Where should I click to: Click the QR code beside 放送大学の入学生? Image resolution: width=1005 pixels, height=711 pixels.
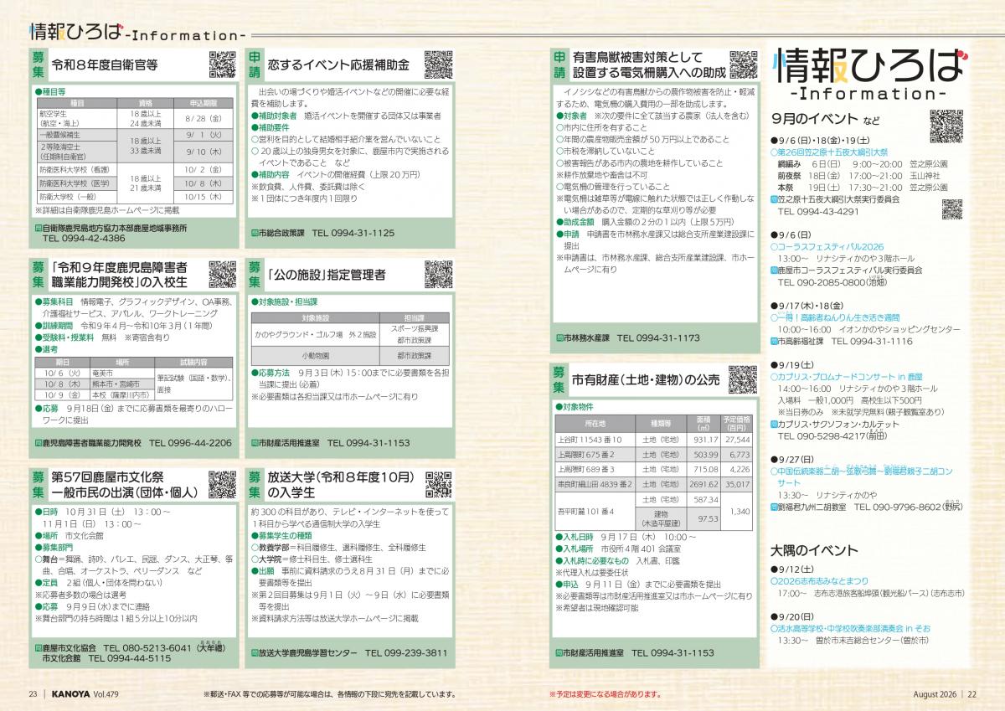coord(439,485)
